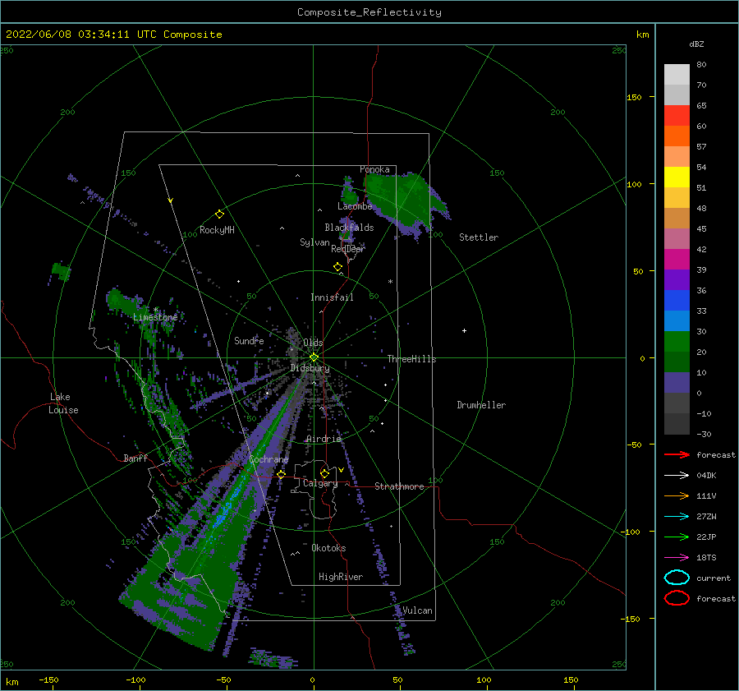Screen dimensions: 739x691
Task: Click the Olds town label
Action: tap(313, 343)
